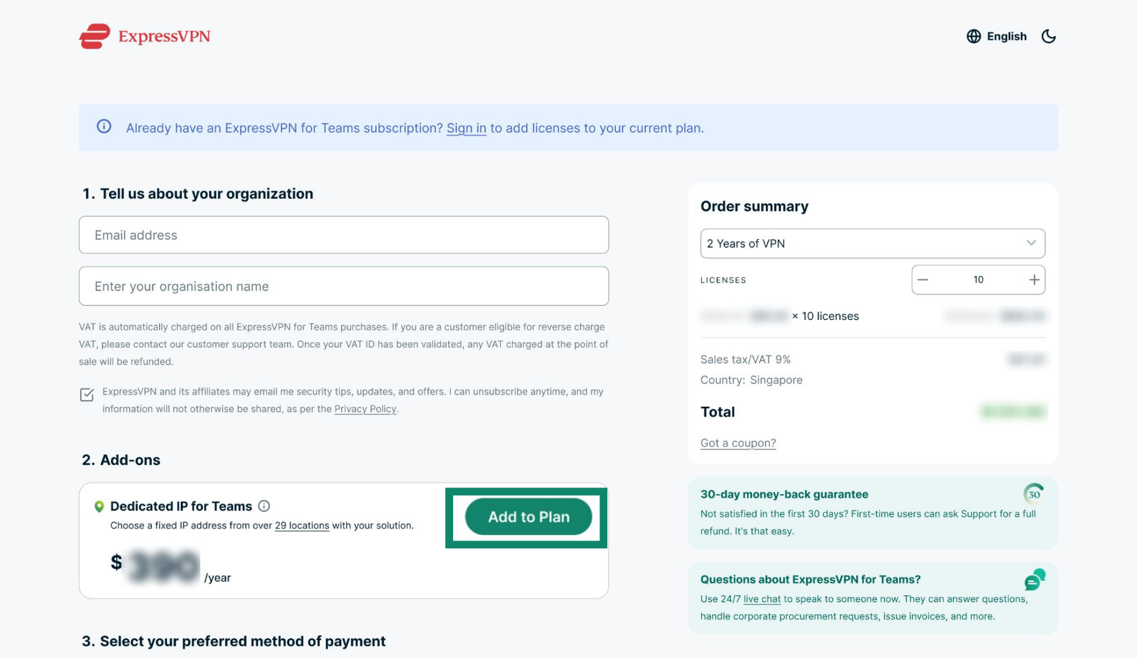Uncheck the email offers consent checkbox

(x=87, y=395)
